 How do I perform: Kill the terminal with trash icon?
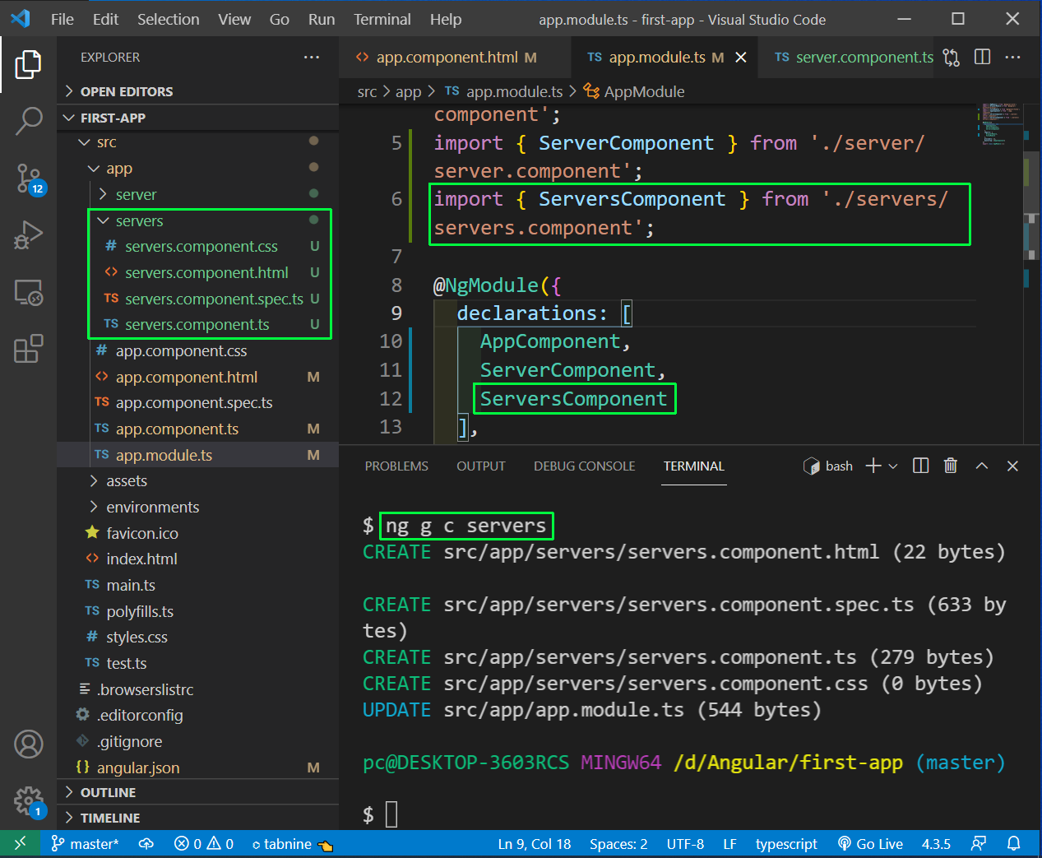pyautogui.click(x=951, y=466)
